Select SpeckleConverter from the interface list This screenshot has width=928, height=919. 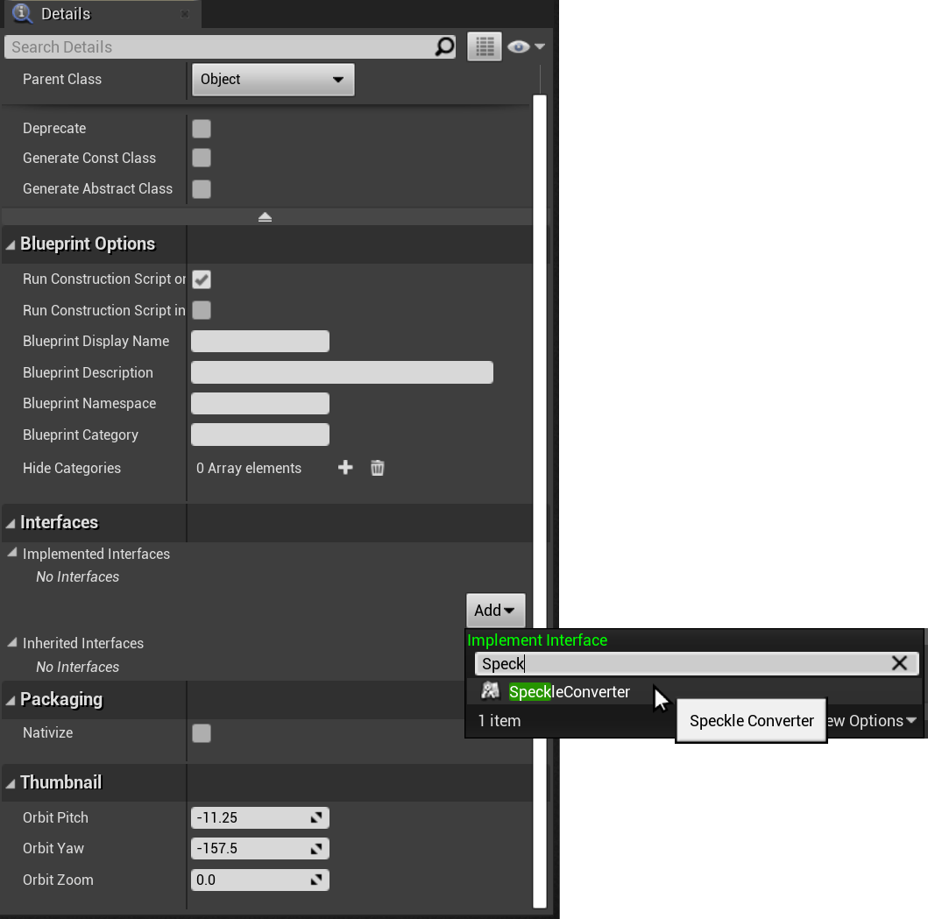569,691
